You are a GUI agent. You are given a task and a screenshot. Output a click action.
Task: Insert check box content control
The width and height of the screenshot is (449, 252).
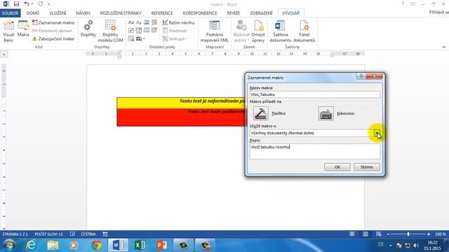[131, 30]
